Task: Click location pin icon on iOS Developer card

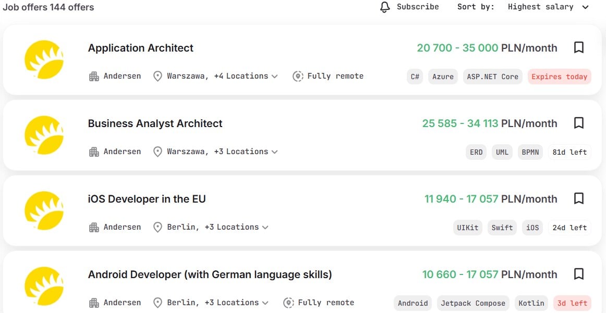Action: (157, 227)
